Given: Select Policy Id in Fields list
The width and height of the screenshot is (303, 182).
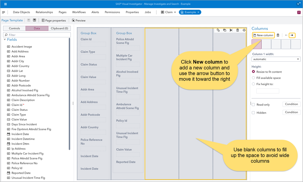Looking at the screenshot, I should (x=17, y=168).
